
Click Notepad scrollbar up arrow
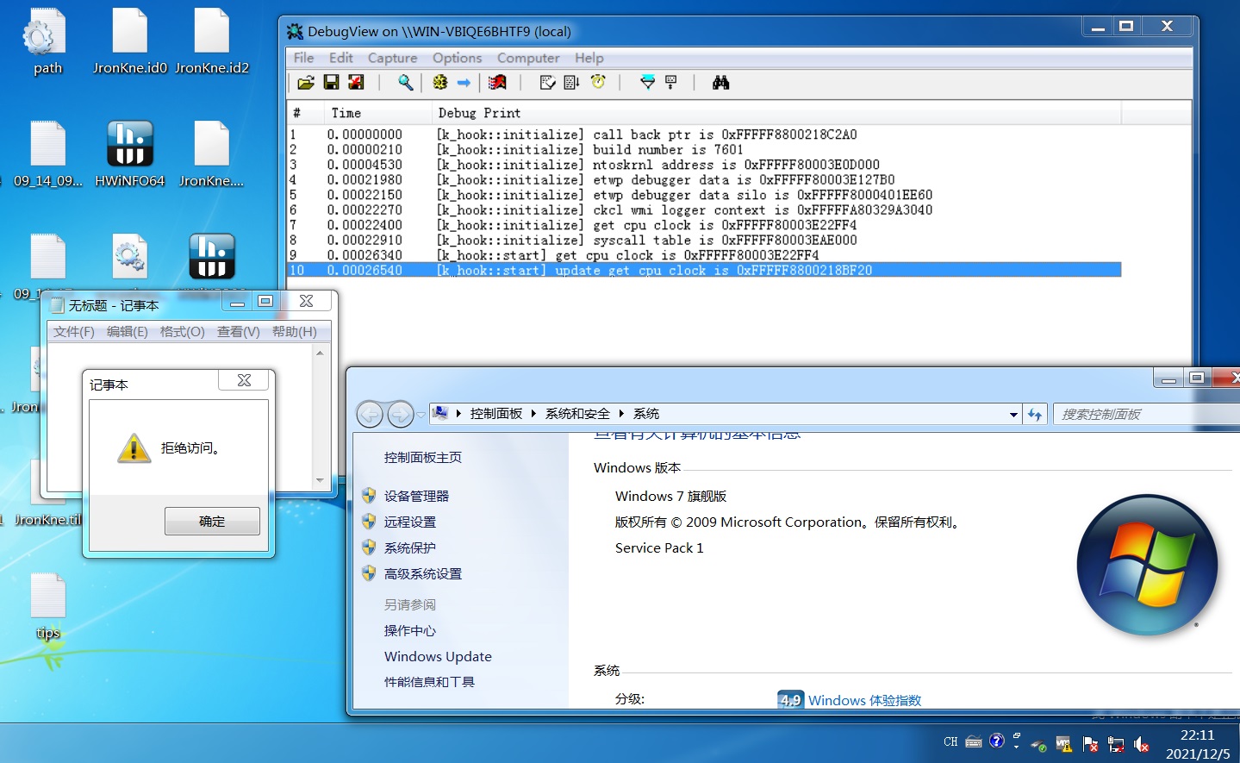coord(320,353)
